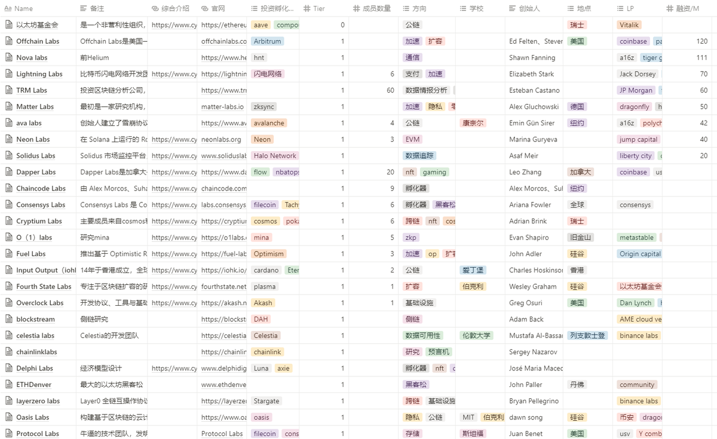Click the number icon beside 成员数量 header
The width and height of the screenshot is (717, 439).
(x=356, y=9)
